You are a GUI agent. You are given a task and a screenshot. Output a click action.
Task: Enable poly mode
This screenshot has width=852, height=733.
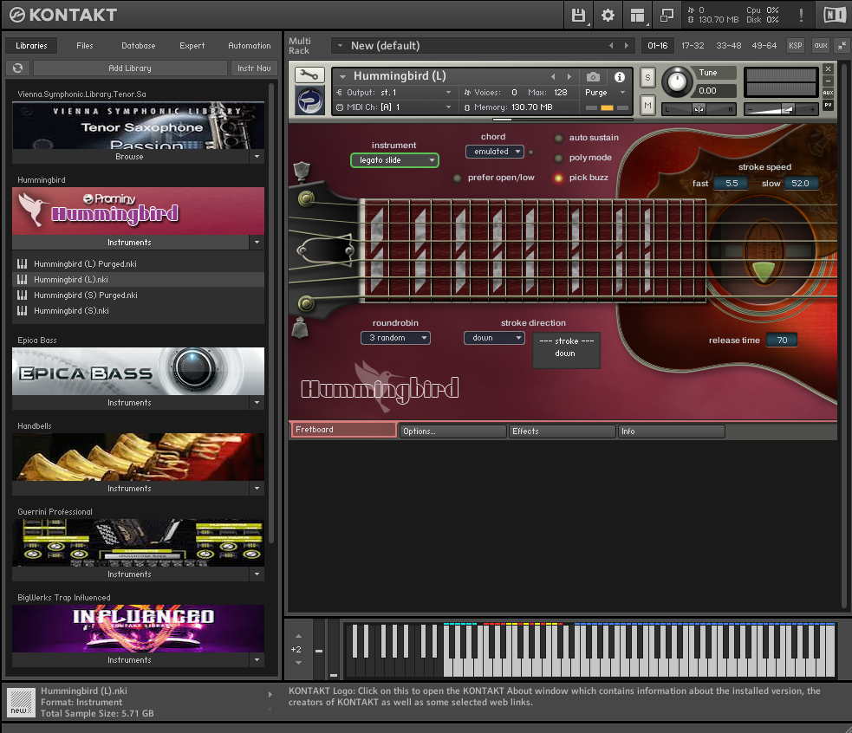tap(558, 158)
